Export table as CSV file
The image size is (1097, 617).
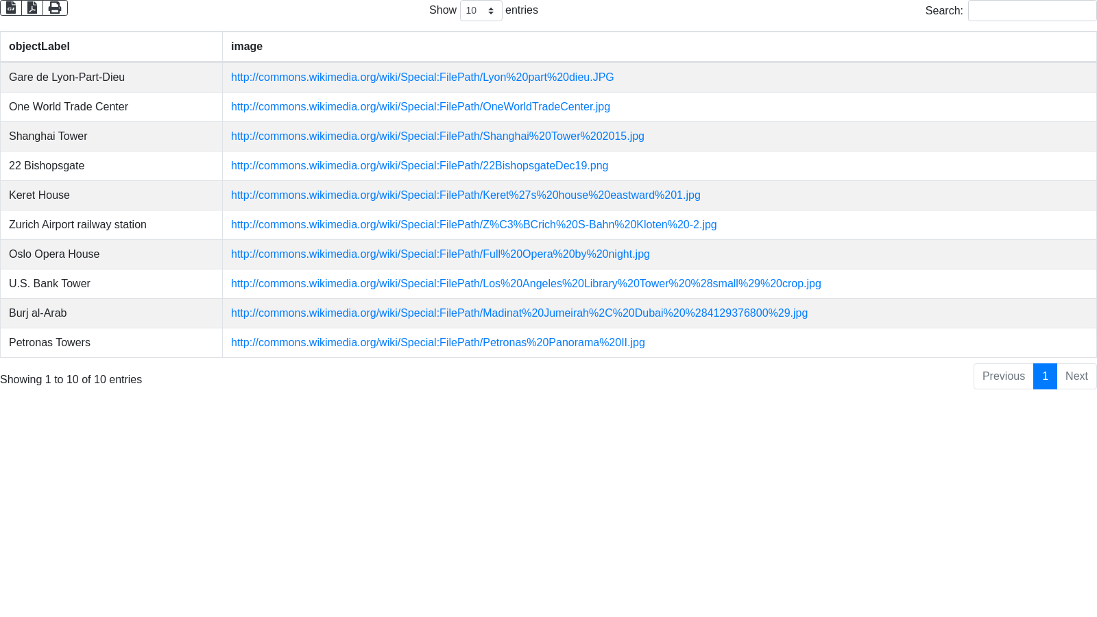pos(11,8)
